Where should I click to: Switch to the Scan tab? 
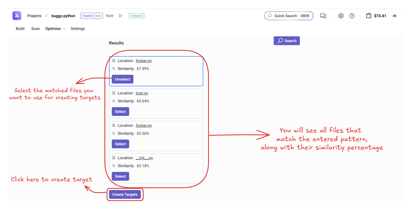point(35,29)
